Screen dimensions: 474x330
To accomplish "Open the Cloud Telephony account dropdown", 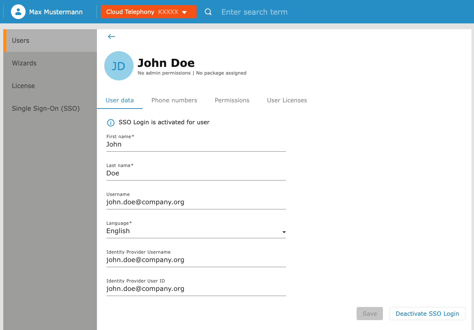I will point(148,12).
